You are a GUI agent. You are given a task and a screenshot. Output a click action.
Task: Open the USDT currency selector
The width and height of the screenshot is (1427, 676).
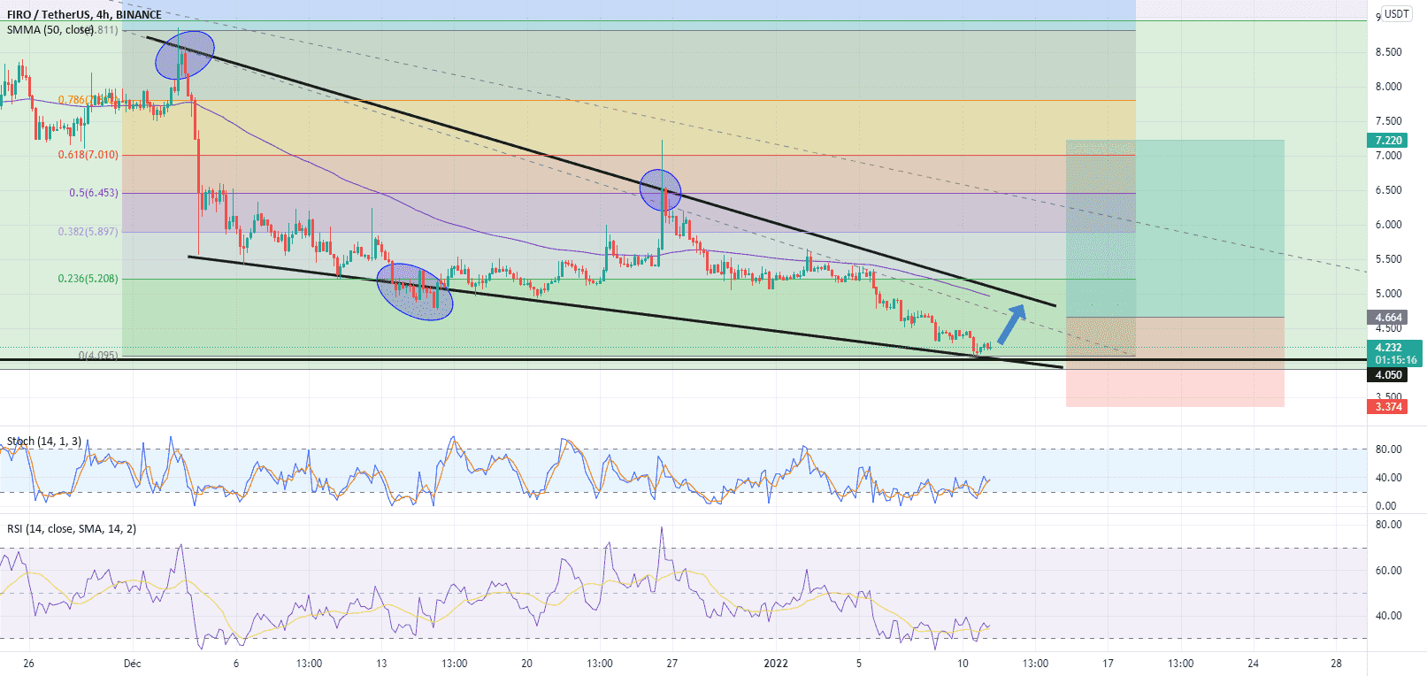[x=1397, y=13]
